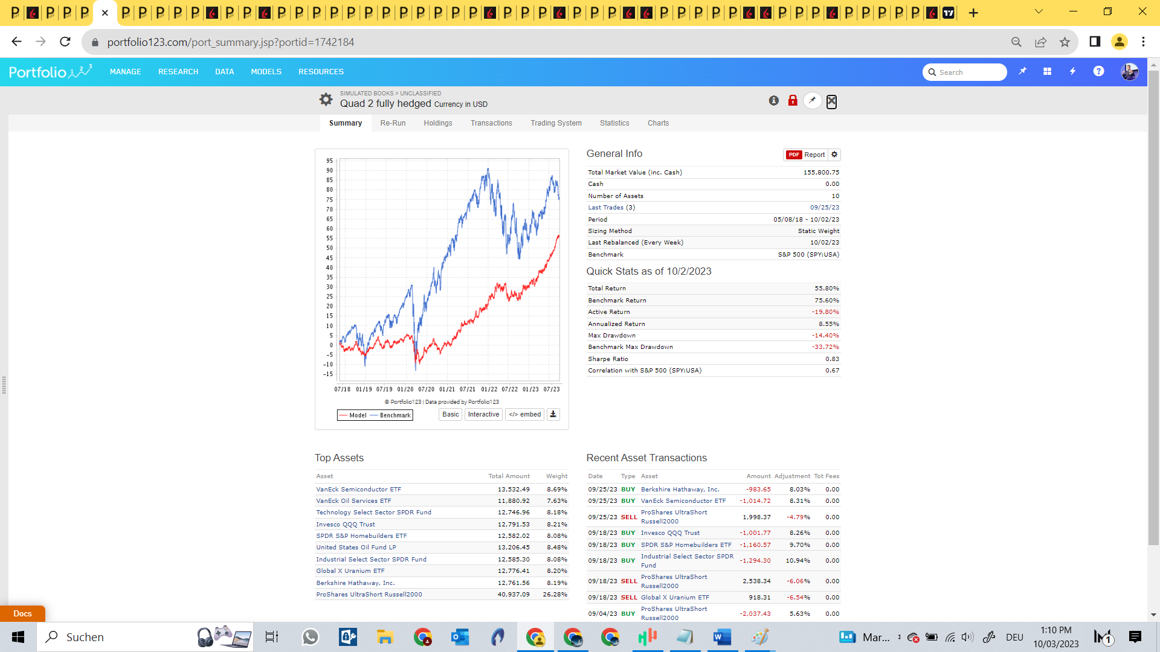Click the PDF Report button
The height and width of the screenshot is (652, 1160).
[805, 155]
